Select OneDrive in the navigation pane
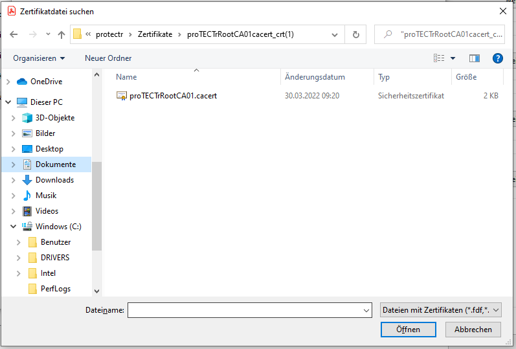Viewport: 516px width, 349px height. tap(46, 82)
